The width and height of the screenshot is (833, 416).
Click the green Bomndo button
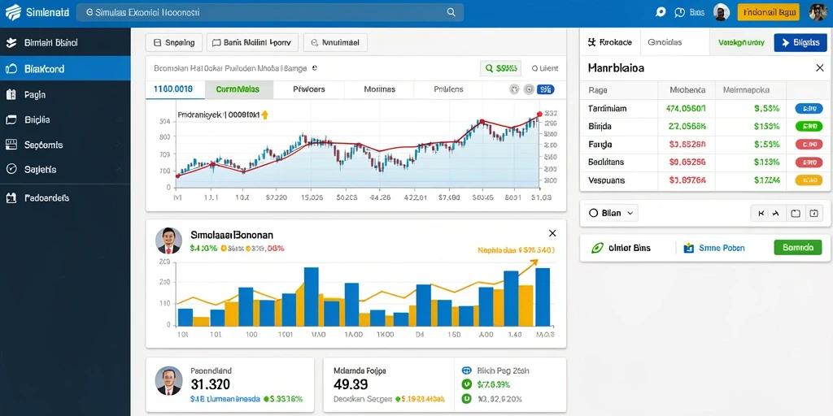[x=798, y=247]
